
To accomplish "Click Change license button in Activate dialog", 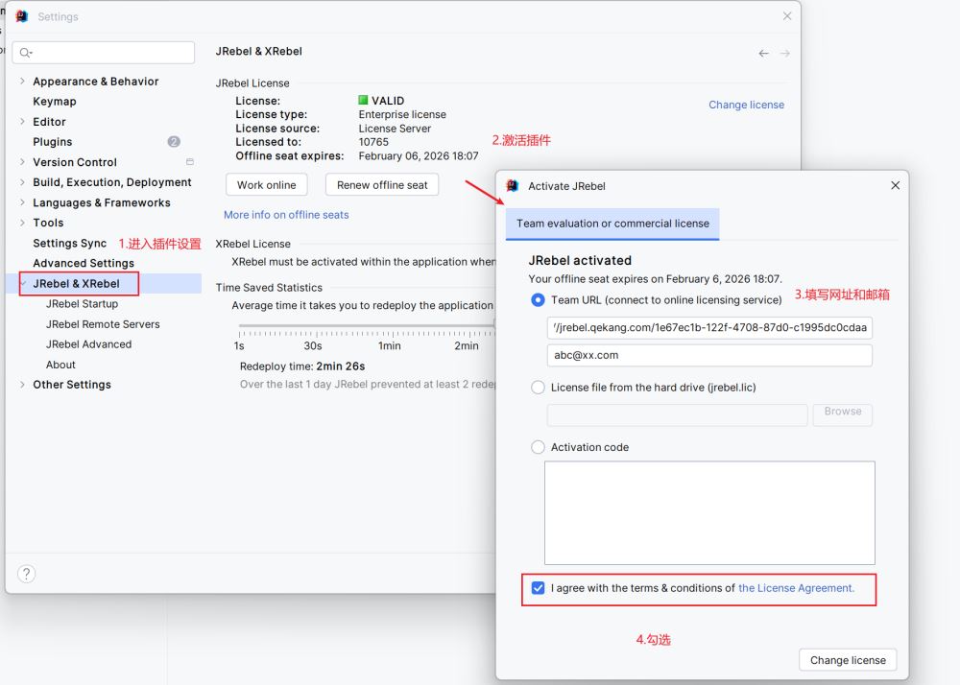I will 848,660.
